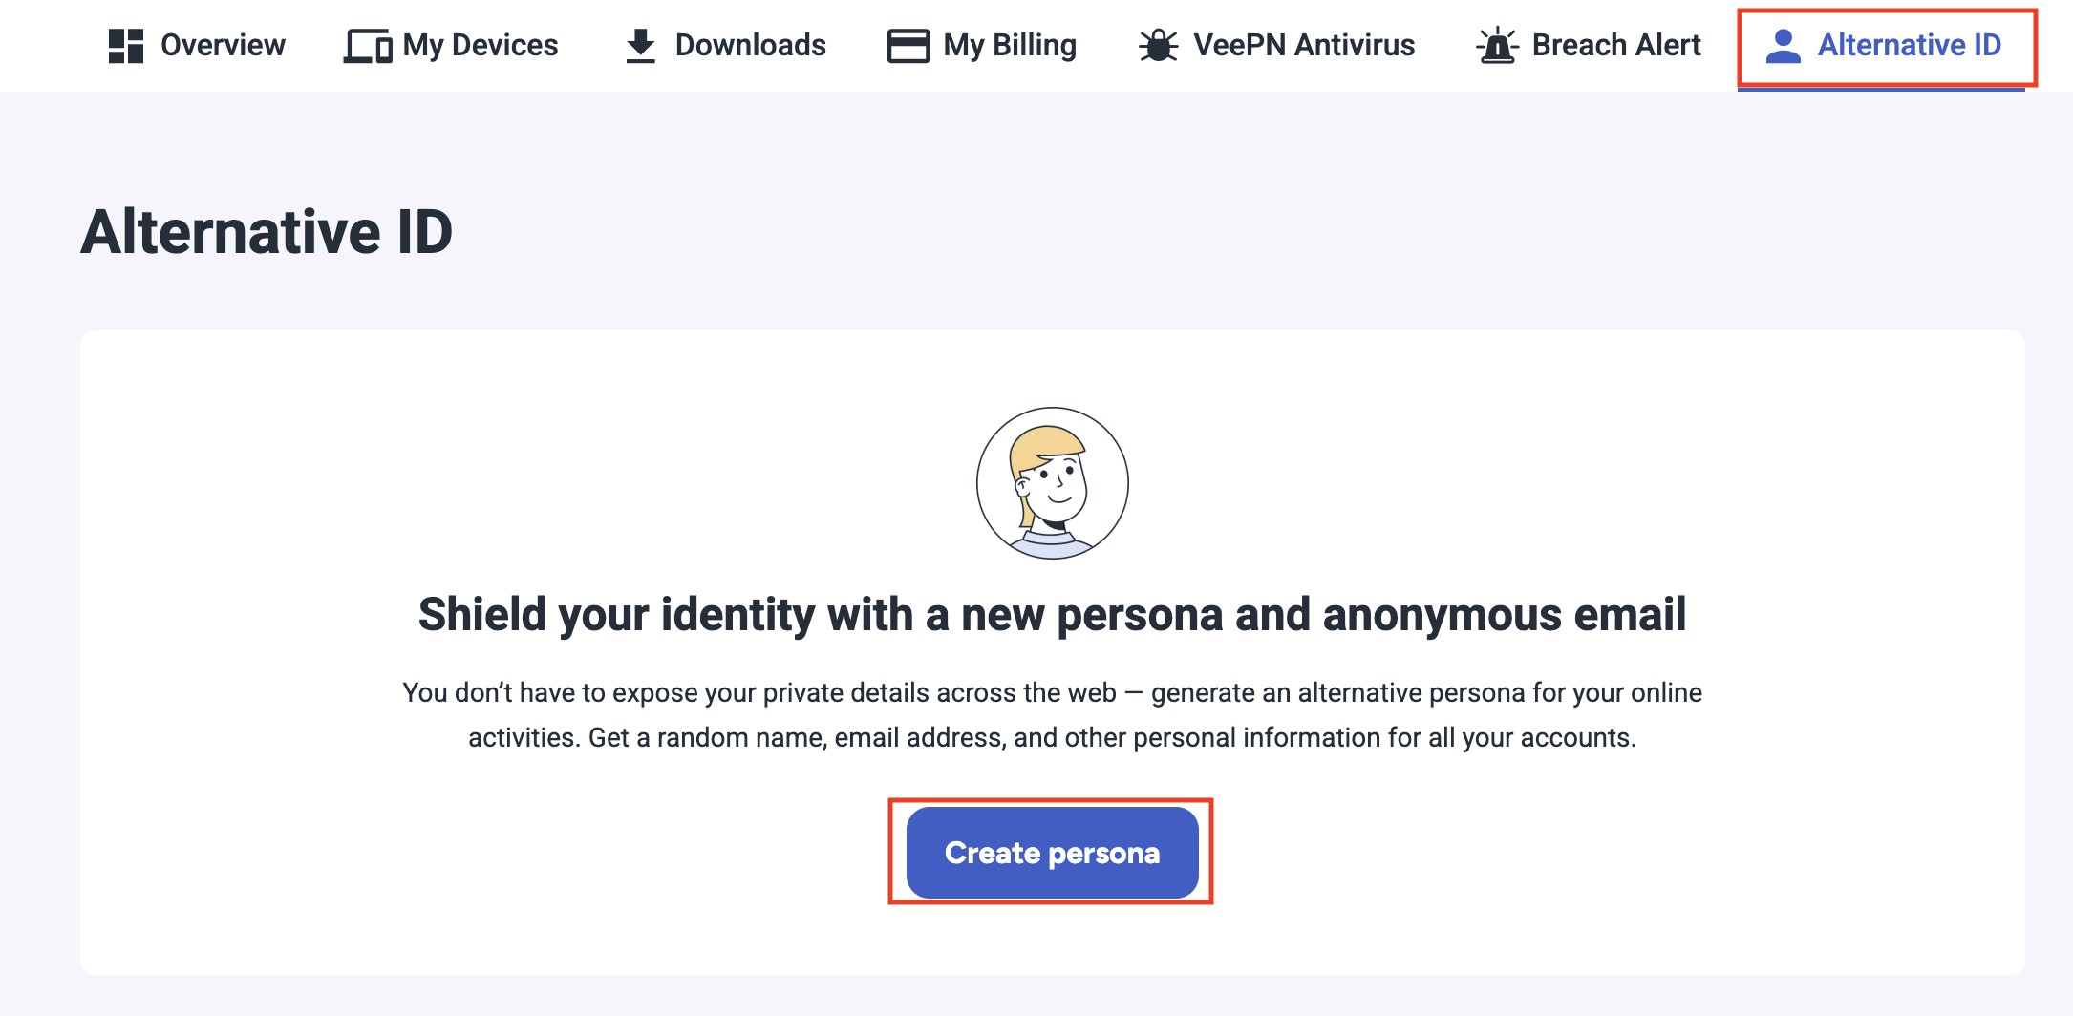Go to the Downloads tab text

tap(750, 45)
